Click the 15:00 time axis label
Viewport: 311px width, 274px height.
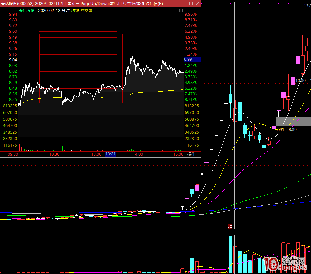[x=178, y=154]
